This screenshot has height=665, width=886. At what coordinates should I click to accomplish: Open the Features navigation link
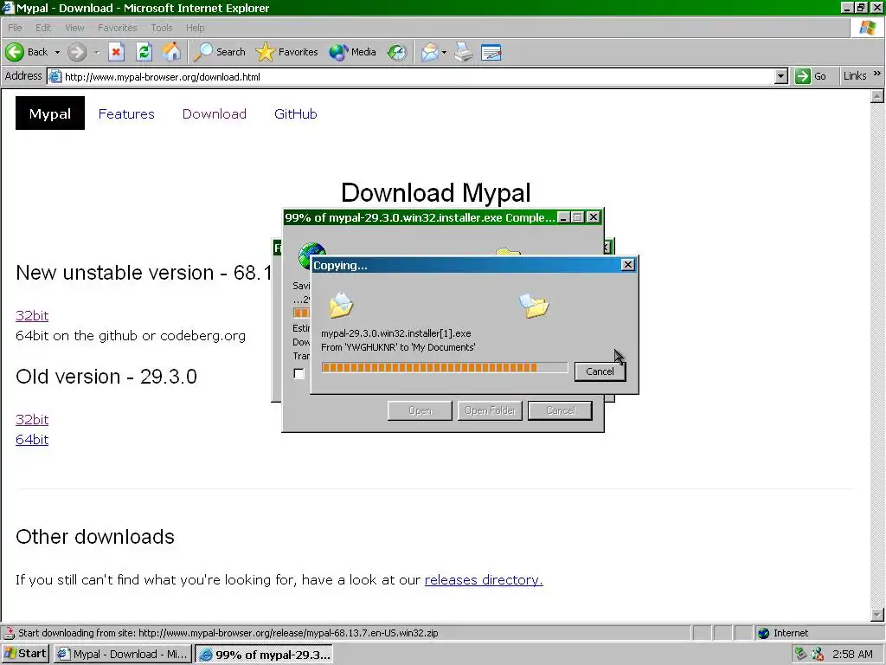click(x=126, y=113)
